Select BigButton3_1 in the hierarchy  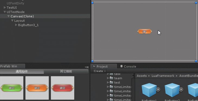point(28,25)
